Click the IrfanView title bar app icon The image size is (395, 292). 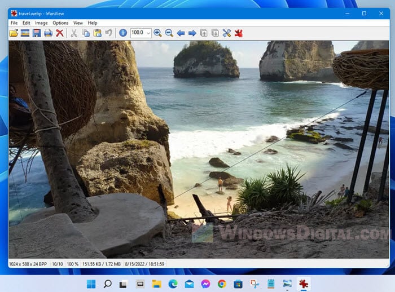[14, 14]
